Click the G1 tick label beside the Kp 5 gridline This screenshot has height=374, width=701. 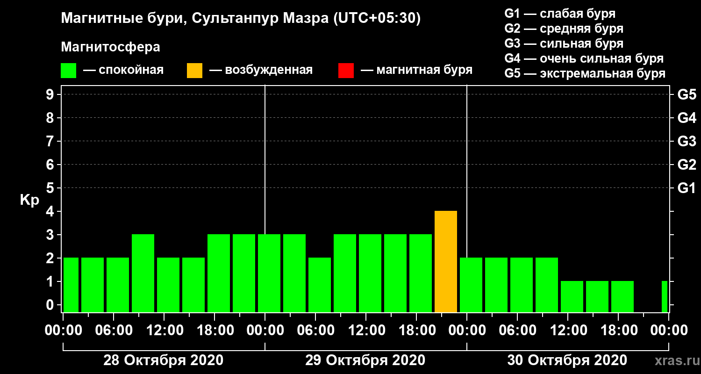coord(687,188)
